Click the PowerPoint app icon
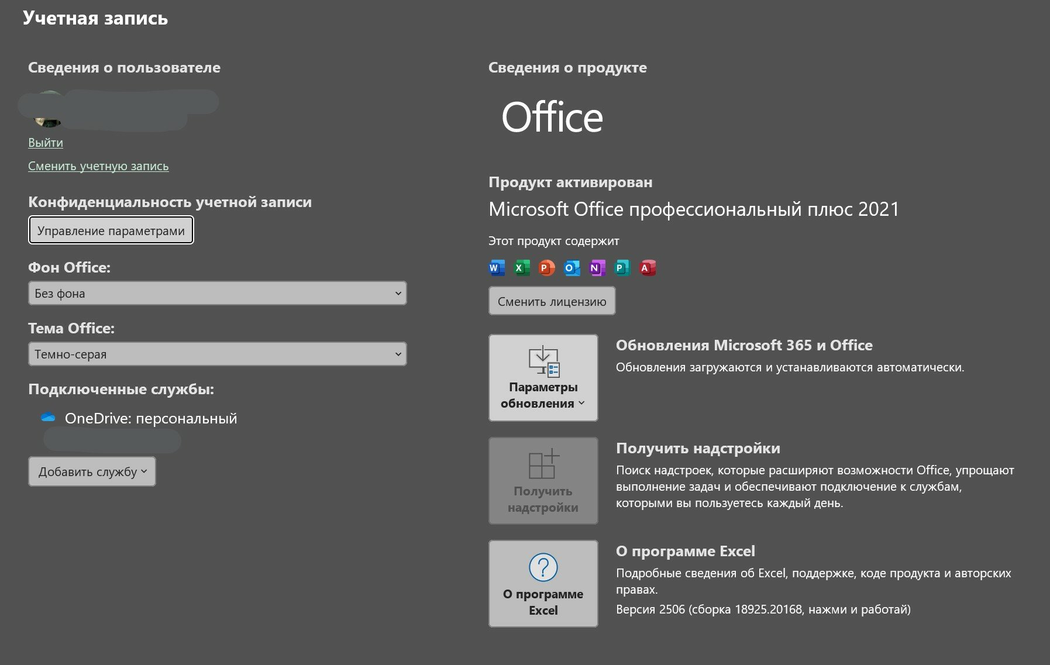The image size is (1050, 665). point(547,268)
